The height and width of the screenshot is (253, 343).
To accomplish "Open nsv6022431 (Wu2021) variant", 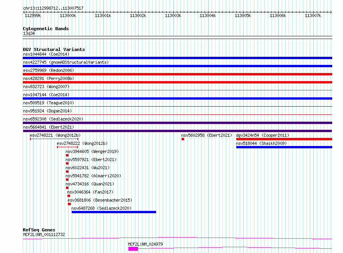I will coord(87,168).
